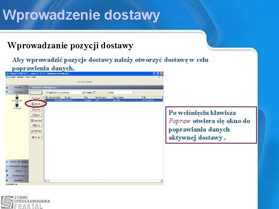Click into the Szukaj search field
Screen dimensions: 279x209
(x=124, y=93)
